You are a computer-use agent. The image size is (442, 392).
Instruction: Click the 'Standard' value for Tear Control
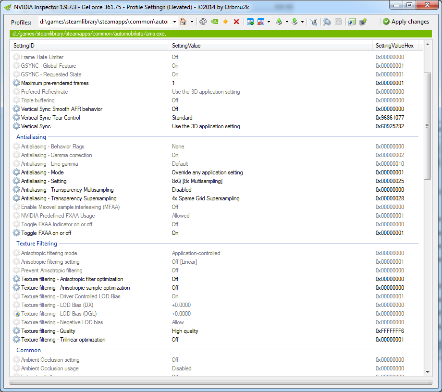pos(182,118)
